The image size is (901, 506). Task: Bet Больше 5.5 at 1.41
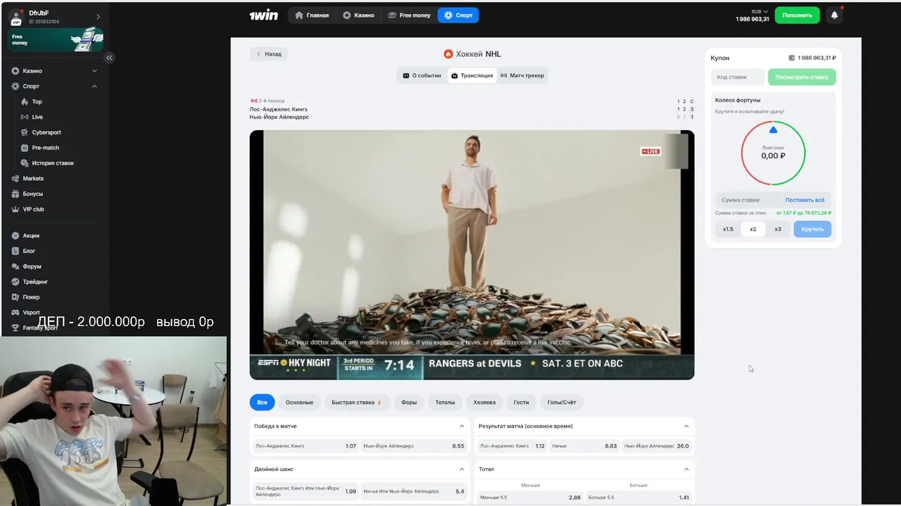638,498
